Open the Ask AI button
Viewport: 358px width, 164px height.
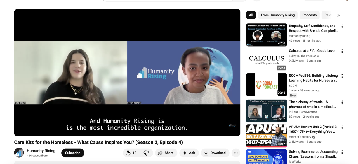point(189,153)
